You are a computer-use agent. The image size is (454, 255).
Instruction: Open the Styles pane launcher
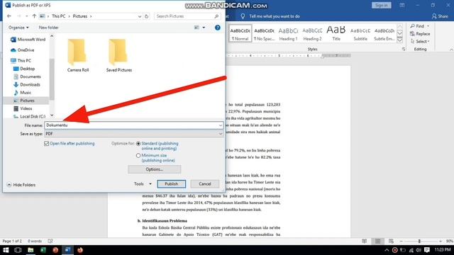coord(404,50)
